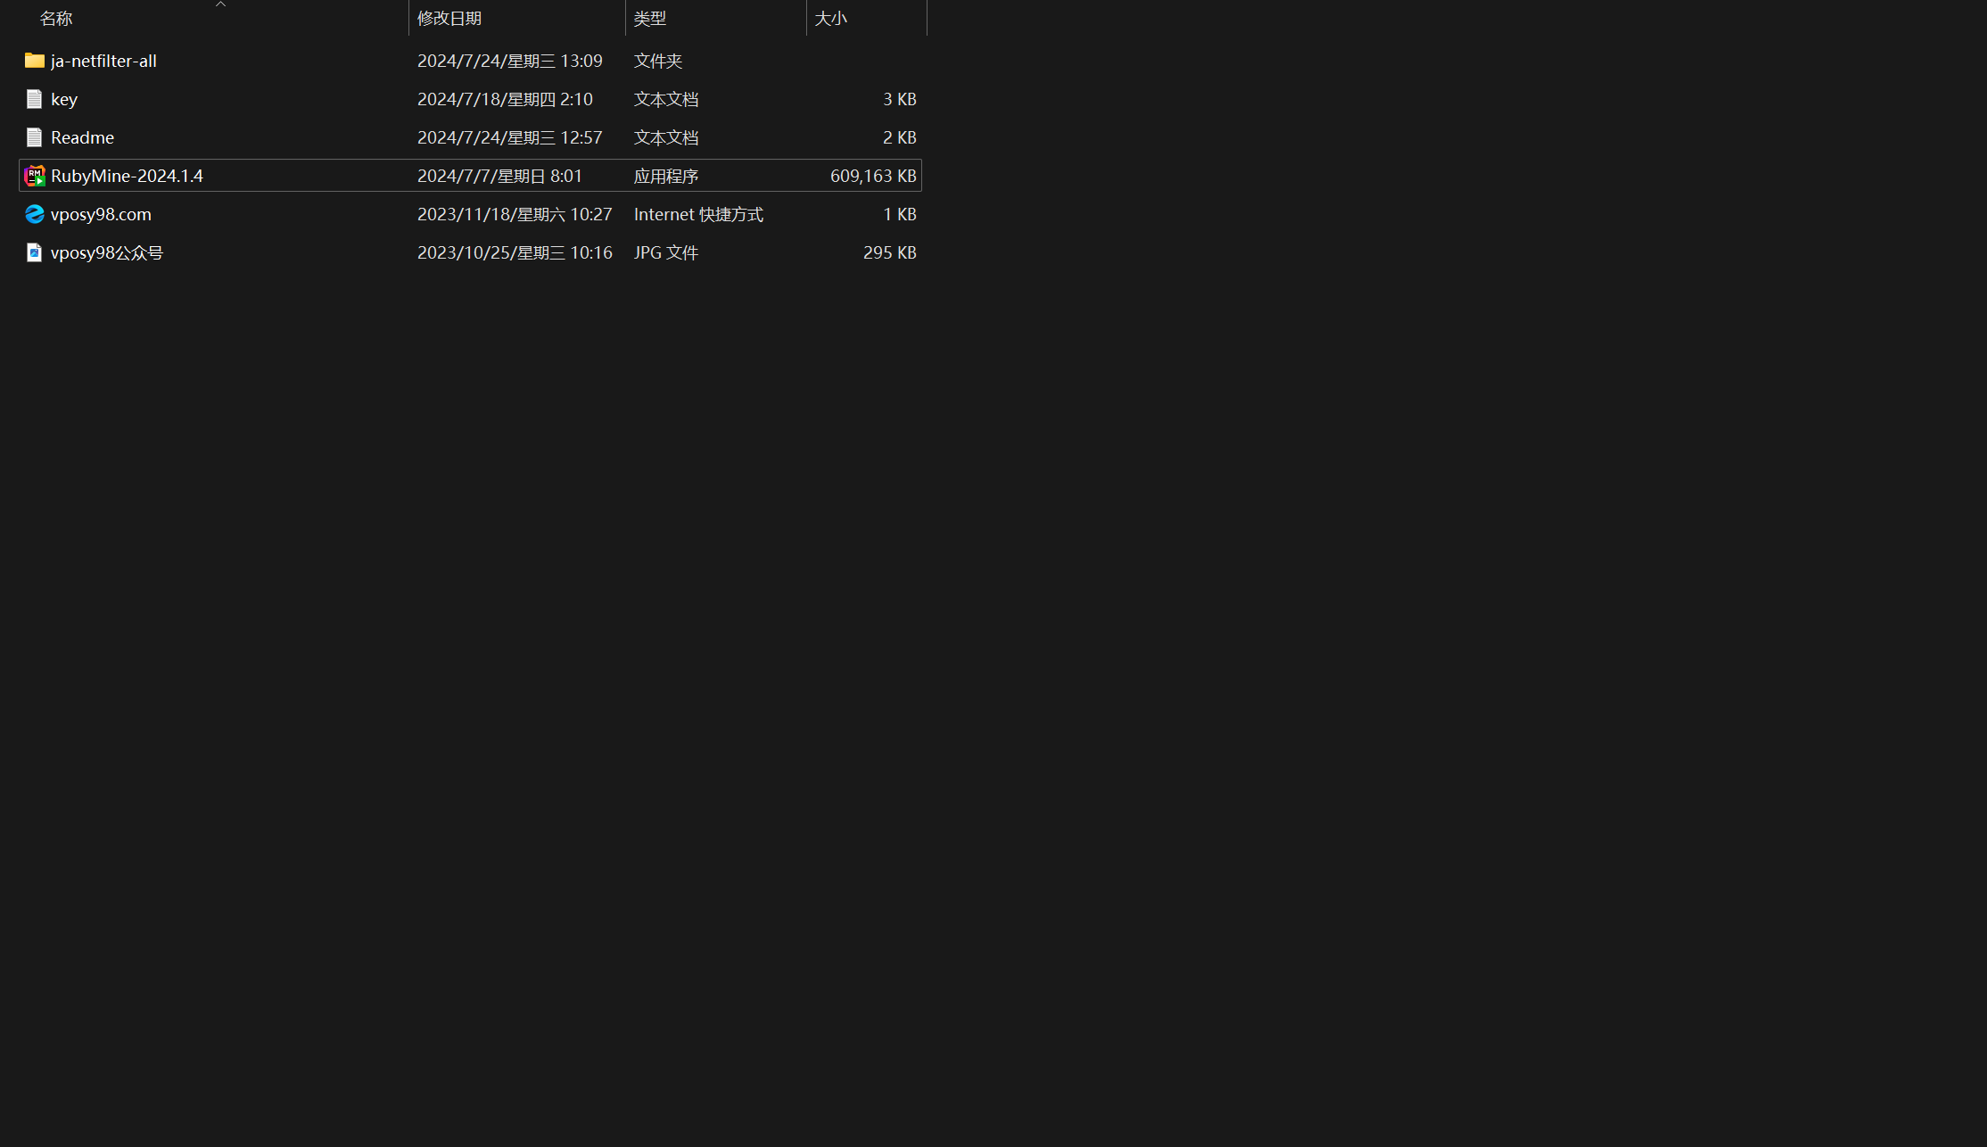Sort by the 类型 column header
1987x1147 pixels.
650,19
